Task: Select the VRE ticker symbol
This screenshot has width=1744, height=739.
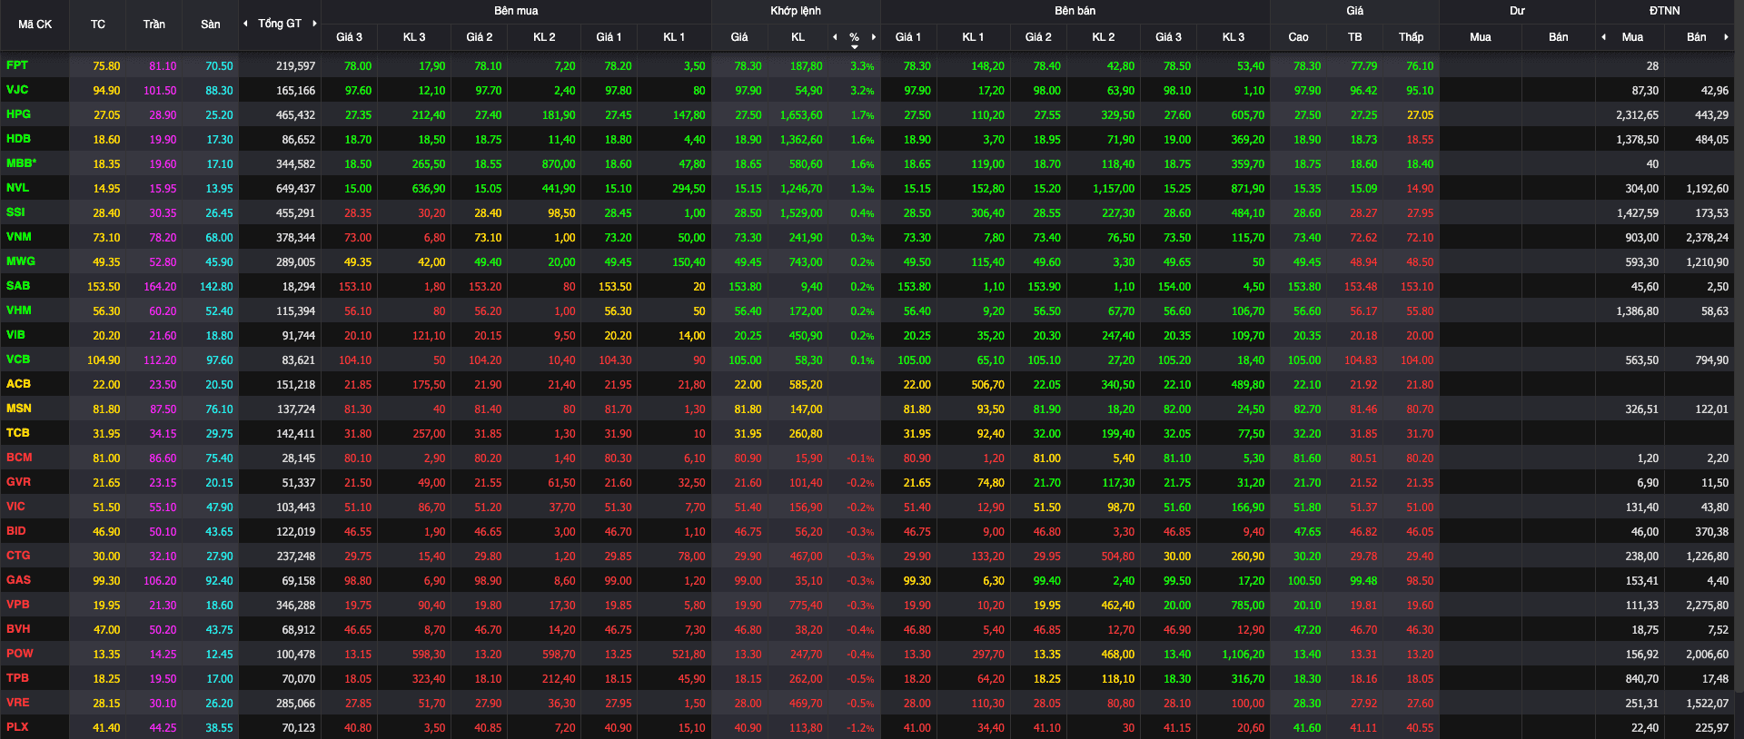Action: [18, 703]
